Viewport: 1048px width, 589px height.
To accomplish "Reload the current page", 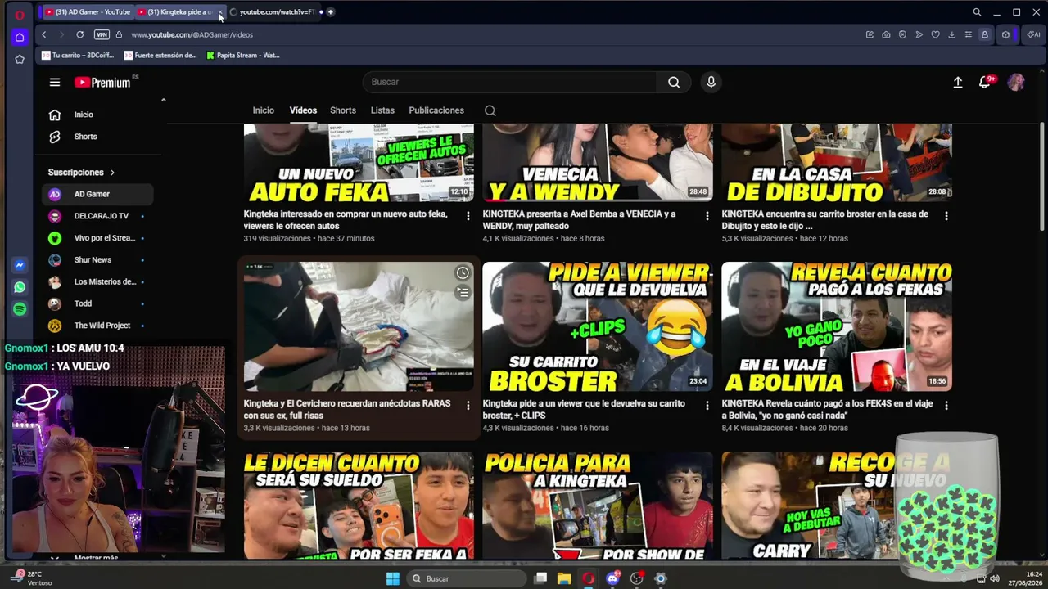I will (x=79, y=34).
